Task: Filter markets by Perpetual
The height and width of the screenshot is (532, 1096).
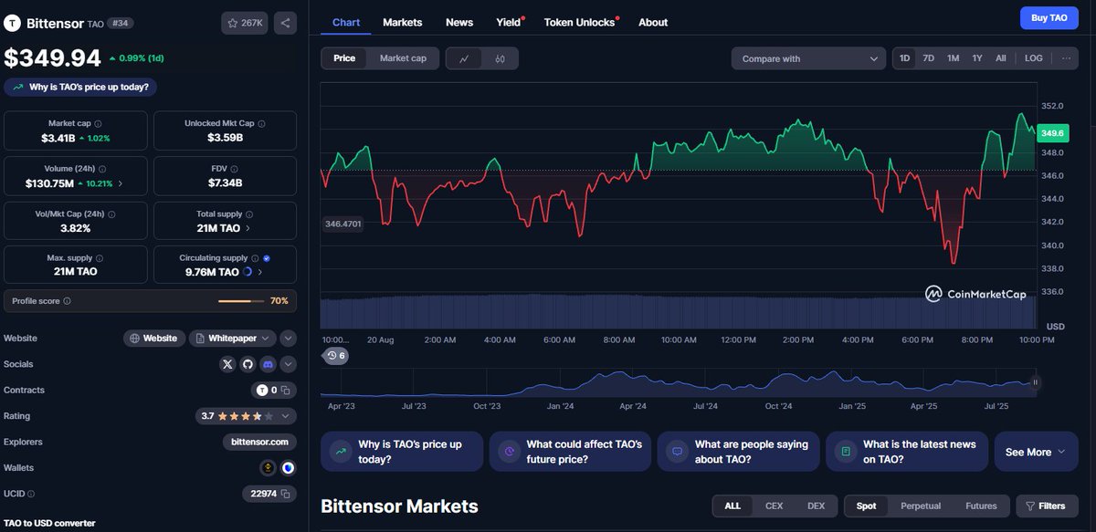Action: click(921, 506)
